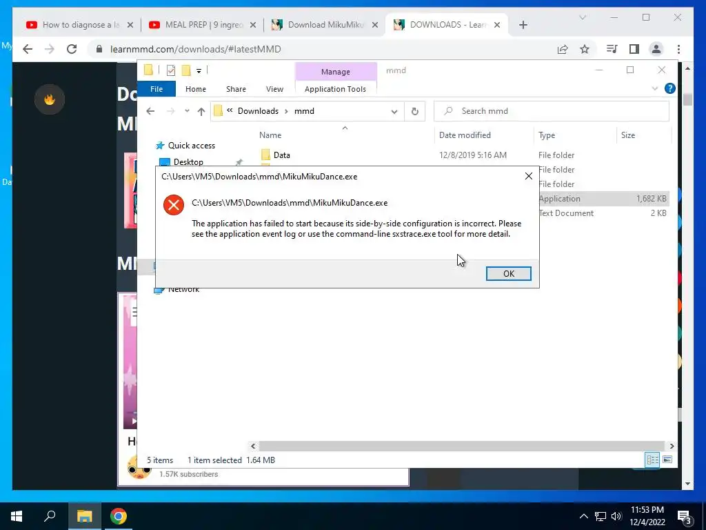Click Explorer horizontal scrollbar

(x=462, y=446)
